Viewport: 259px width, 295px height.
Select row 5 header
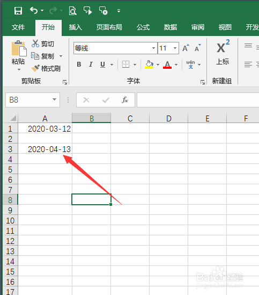tap(10, 169)
